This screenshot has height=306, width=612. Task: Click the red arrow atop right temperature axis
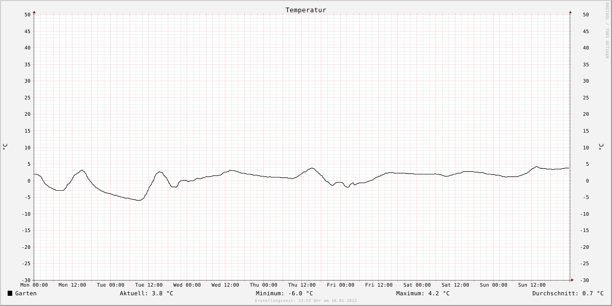pyautogui.click(x=570, y=12)
